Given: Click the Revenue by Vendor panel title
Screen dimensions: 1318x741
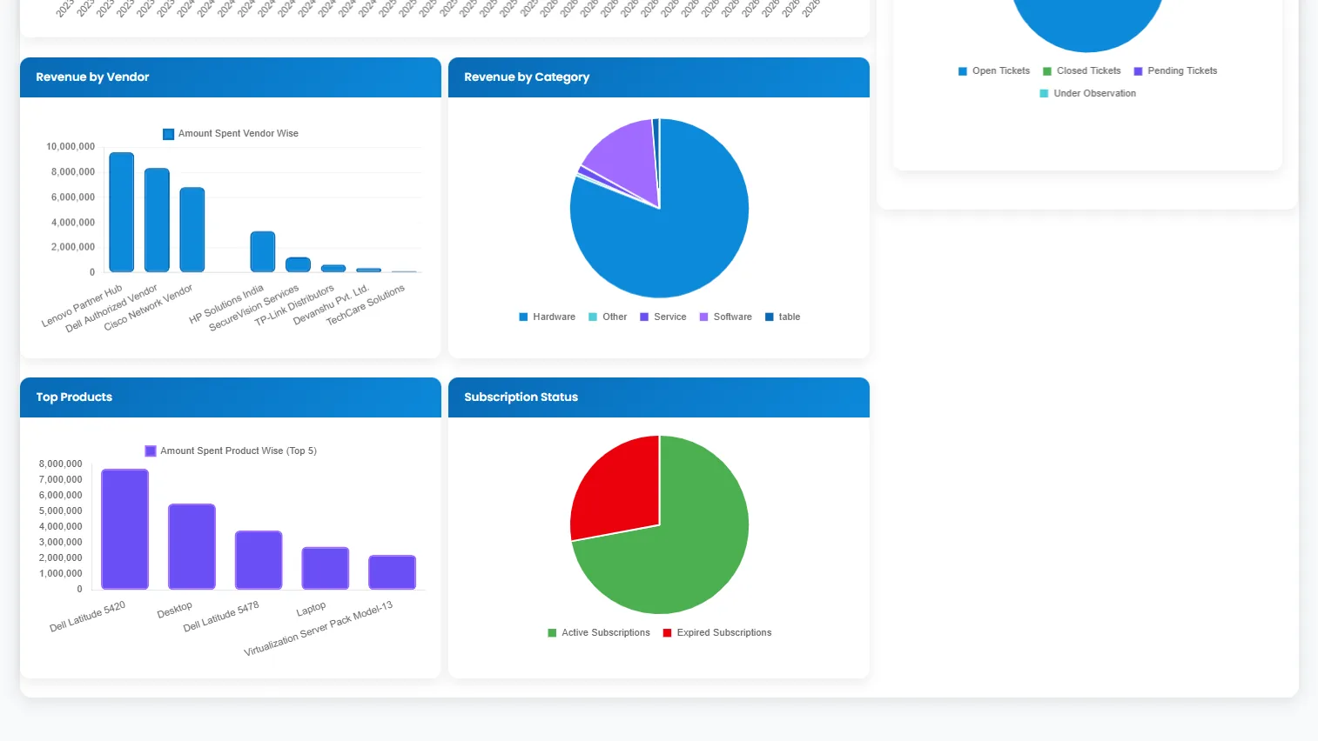Looking at the screenshot, I should tap(92, 77).
